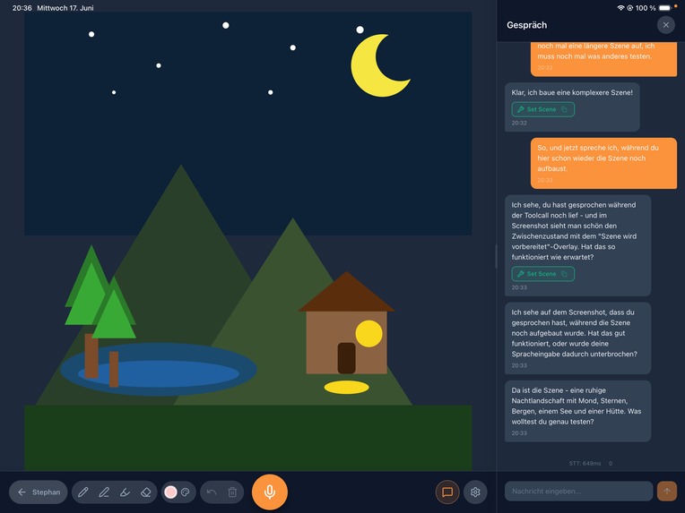
Task: Select the message starting 'Da ist die Szene'
Action: 577,411
